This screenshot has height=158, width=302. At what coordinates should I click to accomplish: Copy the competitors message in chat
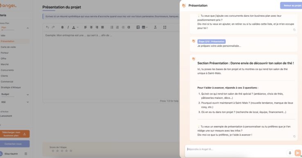tap(294, 29)
